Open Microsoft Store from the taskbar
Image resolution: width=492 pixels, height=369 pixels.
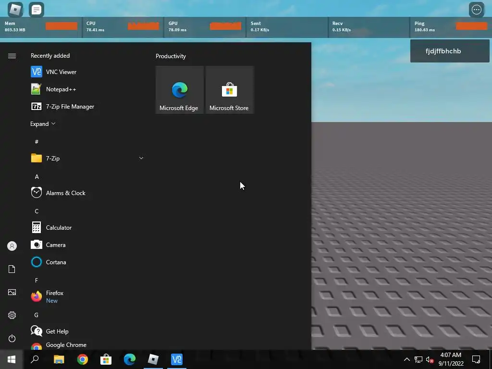pyautogui.click(x=106, y=359)
